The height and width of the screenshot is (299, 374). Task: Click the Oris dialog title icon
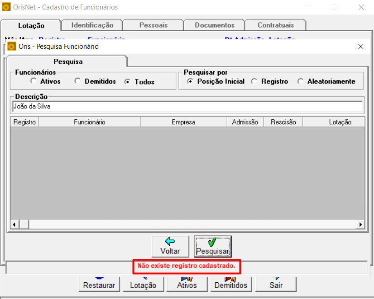(x=12, y=47)
